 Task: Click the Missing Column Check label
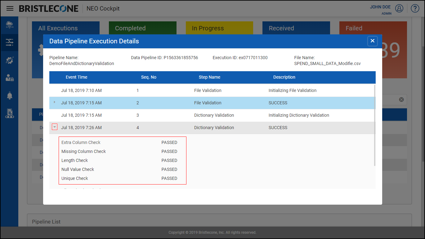pyautogui.click(x=84, y=151)
